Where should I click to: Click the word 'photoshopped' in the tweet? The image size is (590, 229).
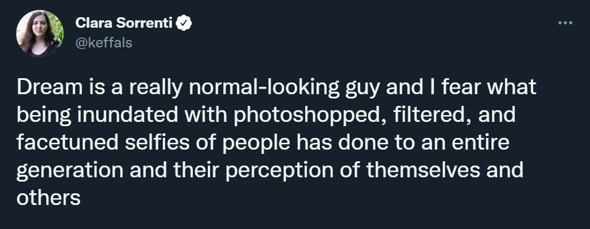(305, 115)
